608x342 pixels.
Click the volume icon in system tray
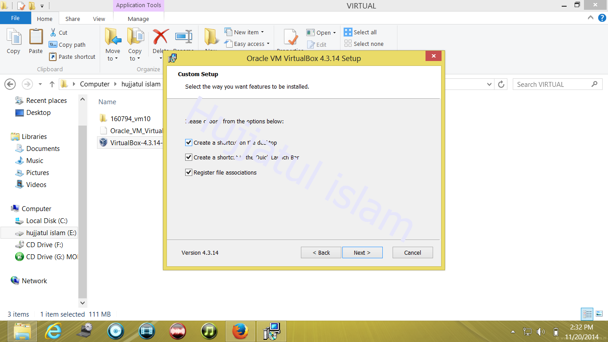[x=541, y=332]
